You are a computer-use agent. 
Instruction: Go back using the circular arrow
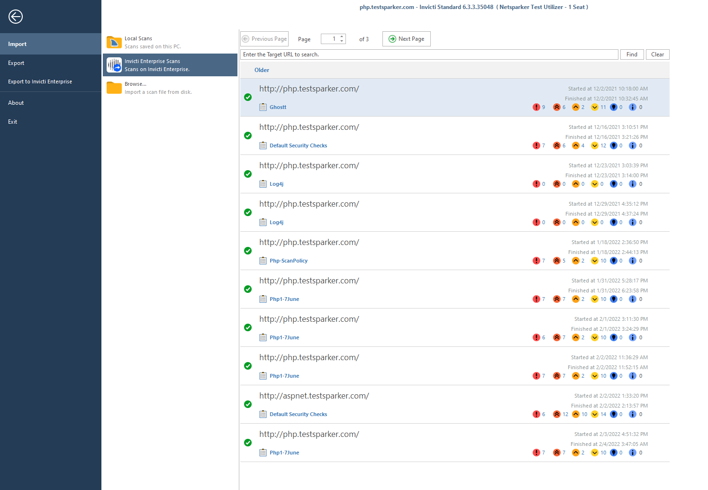click(16, 17)
